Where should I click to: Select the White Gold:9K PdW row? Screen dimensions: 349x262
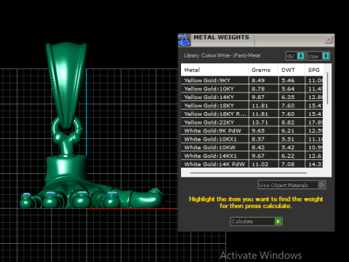[x=252, y=131]
